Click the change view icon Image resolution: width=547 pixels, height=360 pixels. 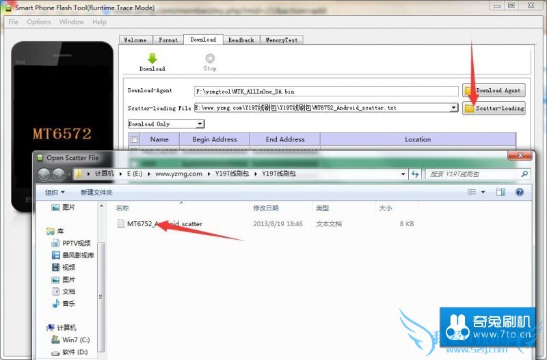(x=472, y=192)
